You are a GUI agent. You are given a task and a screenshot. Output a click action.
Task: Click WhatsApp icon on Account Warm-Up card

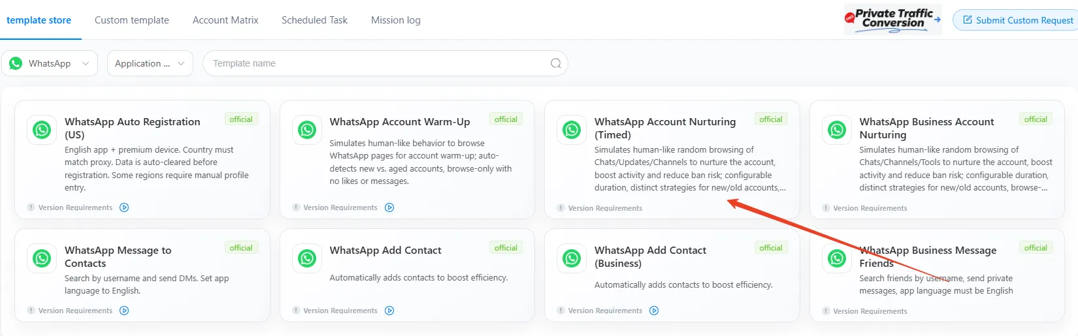coord(307,130)
